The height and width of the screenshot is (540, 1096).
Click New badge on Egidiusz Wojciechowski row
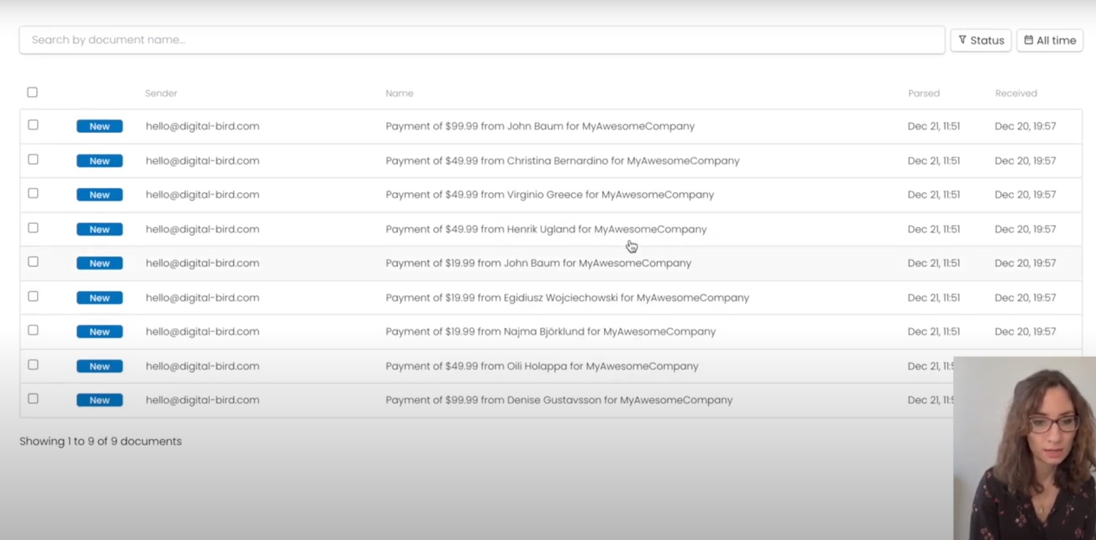point(99,298)
